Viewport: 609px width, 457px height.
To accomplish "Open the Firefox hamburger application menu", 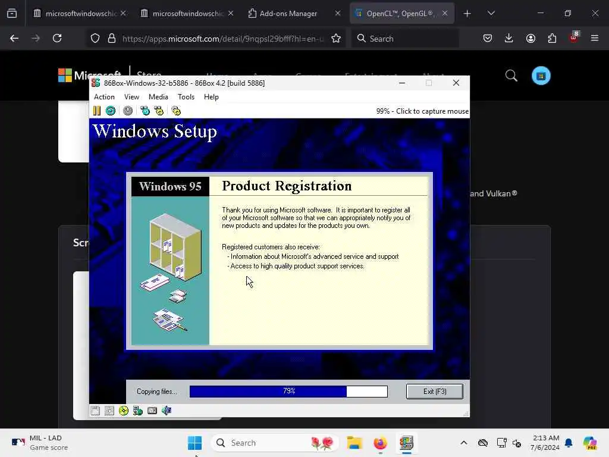I will (x=595, y=38).
